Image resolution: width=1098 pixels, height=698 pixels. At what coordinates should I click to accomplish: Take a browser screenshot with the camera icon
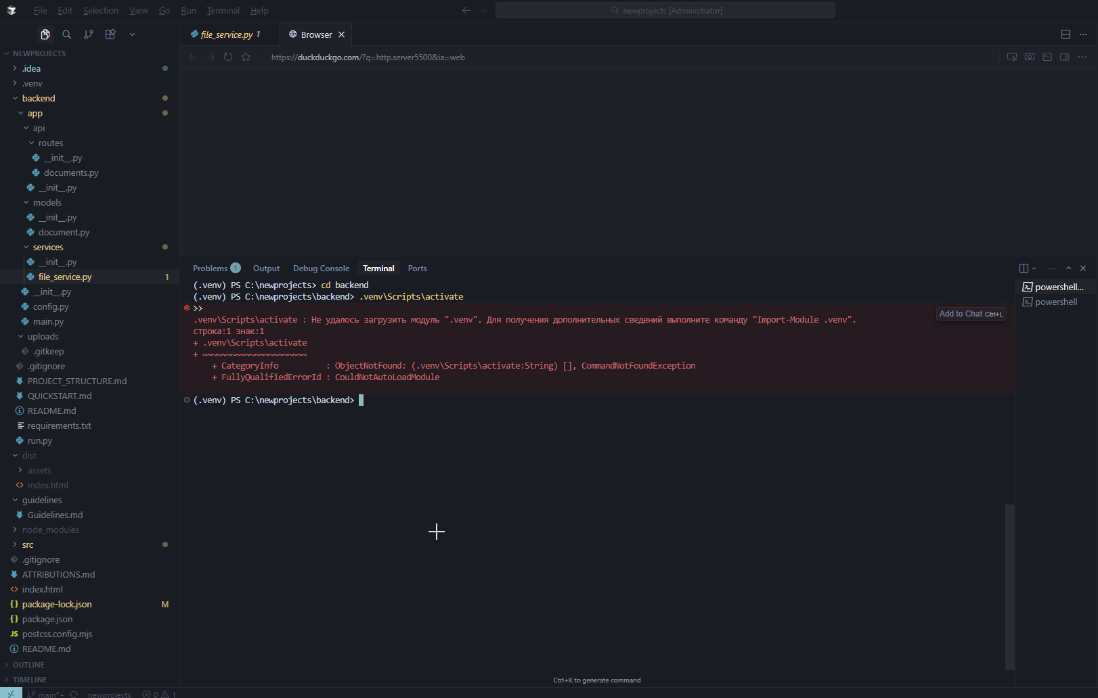[1030, 57]
